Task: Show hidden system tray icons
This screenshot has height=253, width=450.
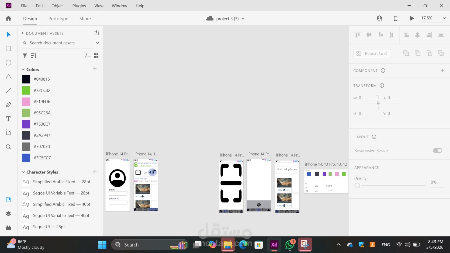Action: point(339,245)
